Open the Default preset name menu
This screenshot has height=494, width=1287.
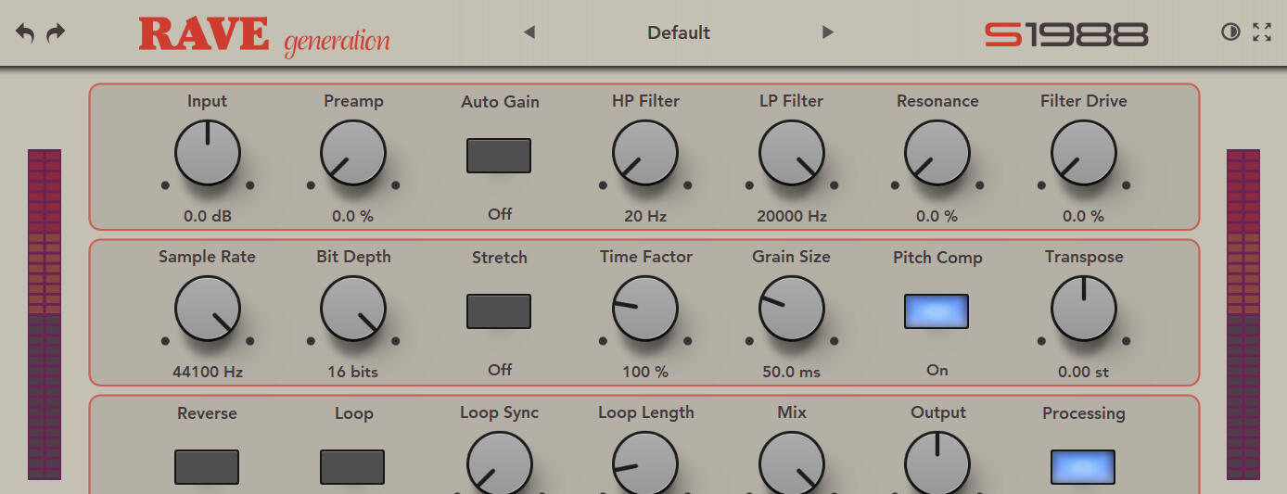[679, 32]
